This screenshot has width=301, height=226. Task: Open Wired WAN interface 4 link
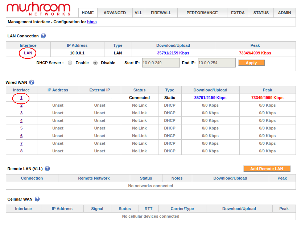[x=21, y=120]
